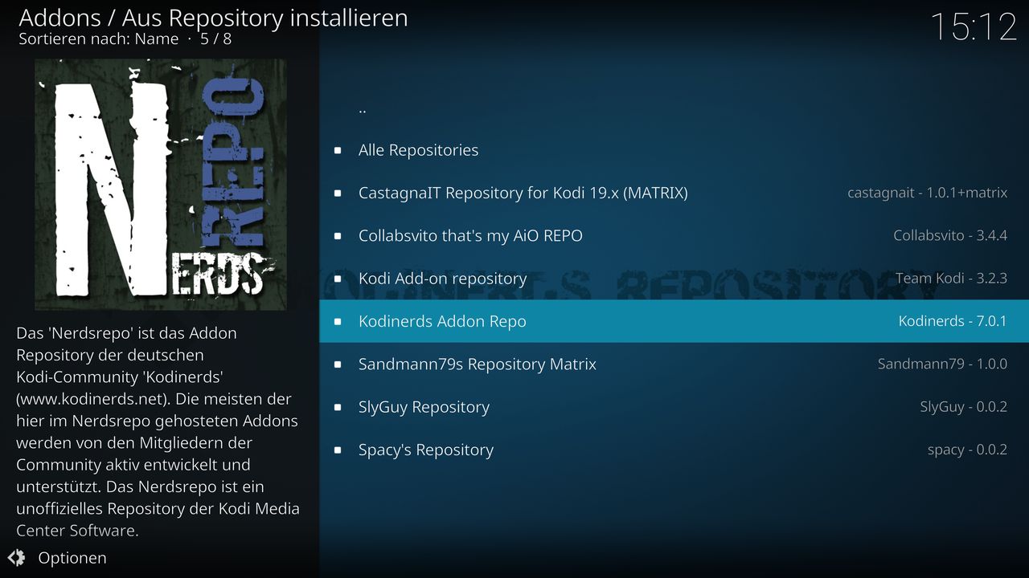Screen dimensions: 1029x578
Task: Click version text 'Team Kodi - 3.2.3'
Action: [952, 279]
